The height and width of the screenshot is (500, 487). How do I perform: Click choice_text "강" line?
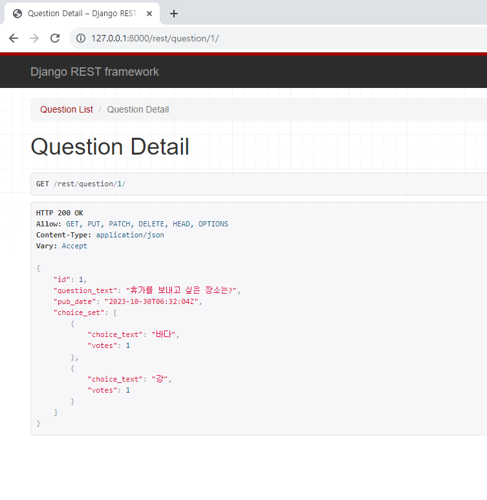(x=129, y=379)
